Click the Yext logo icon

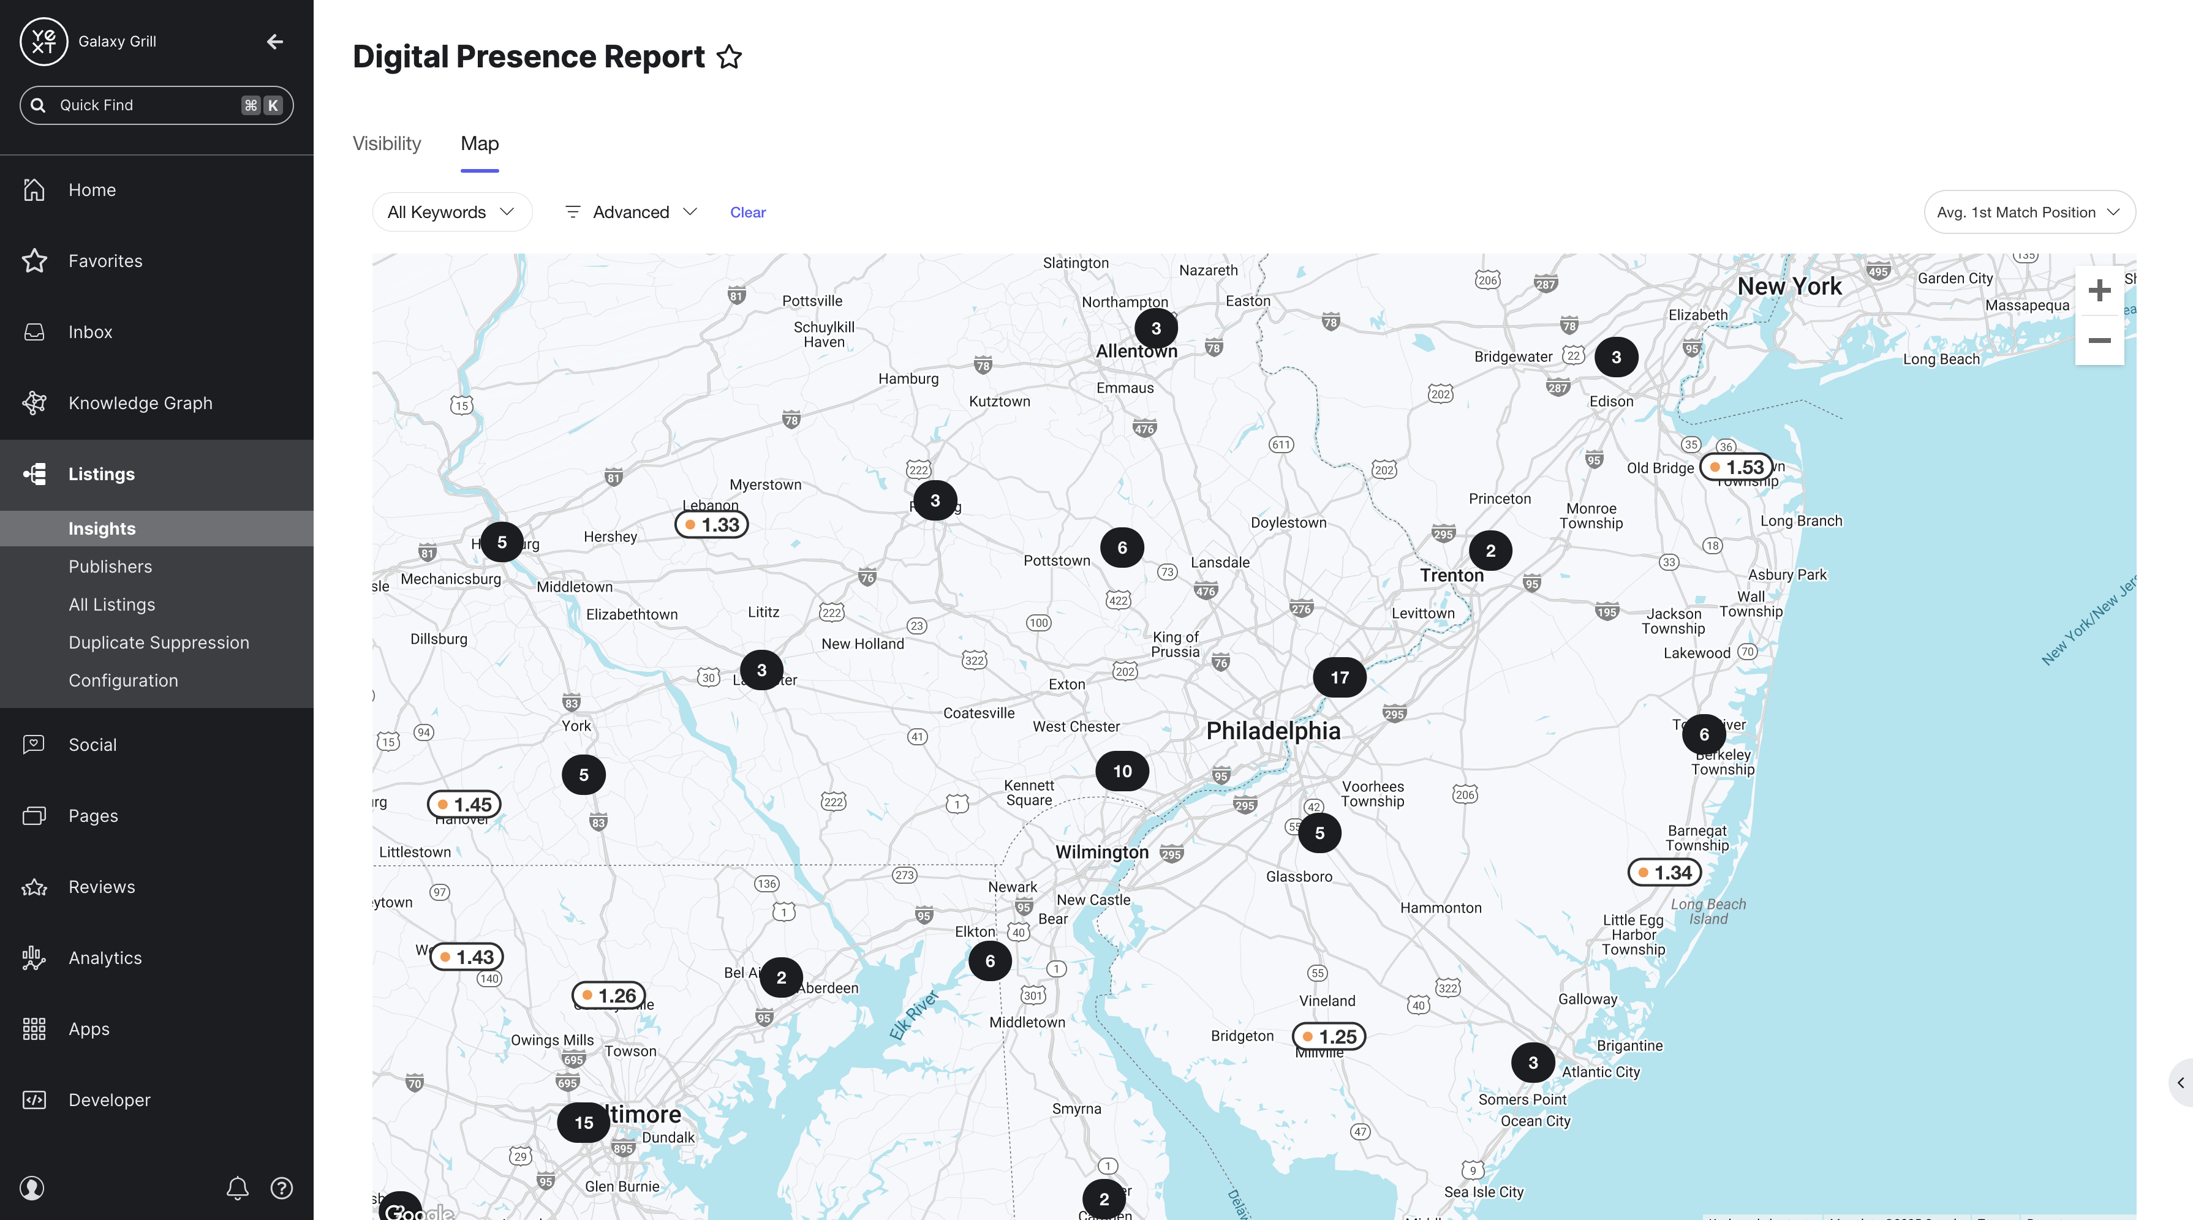point(43,41)
